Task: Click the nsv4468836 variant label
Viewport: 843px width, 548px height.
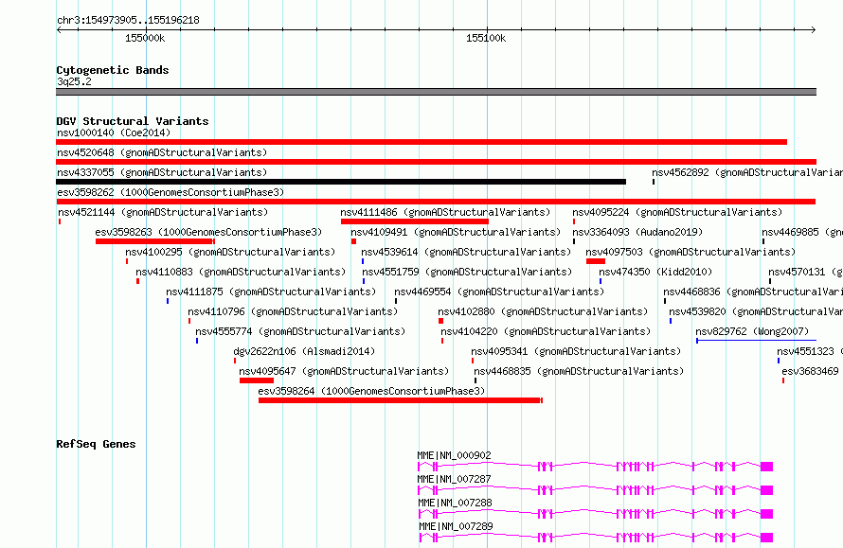Action: point(753,292)
